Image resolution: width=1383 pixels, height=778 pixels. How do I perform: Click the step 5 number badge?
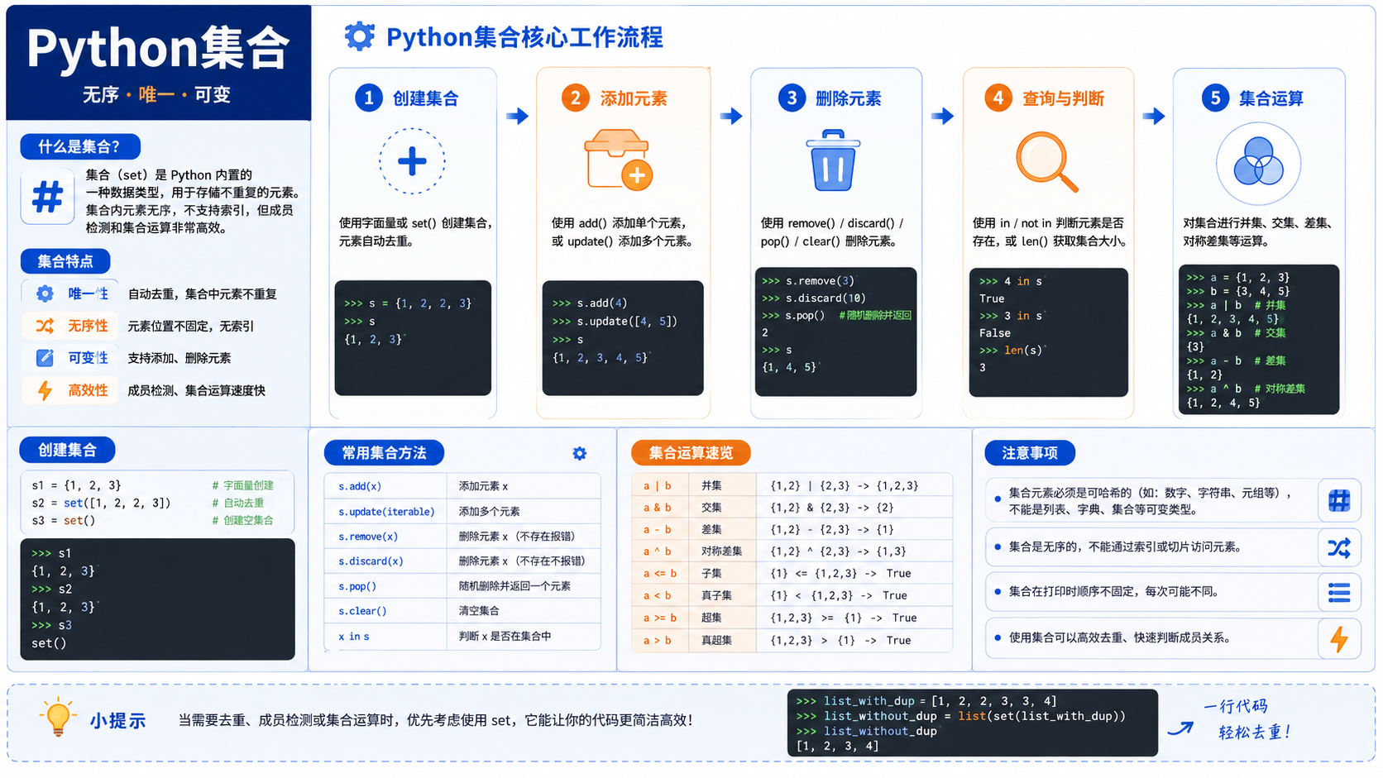click(x=1215, y=98)
